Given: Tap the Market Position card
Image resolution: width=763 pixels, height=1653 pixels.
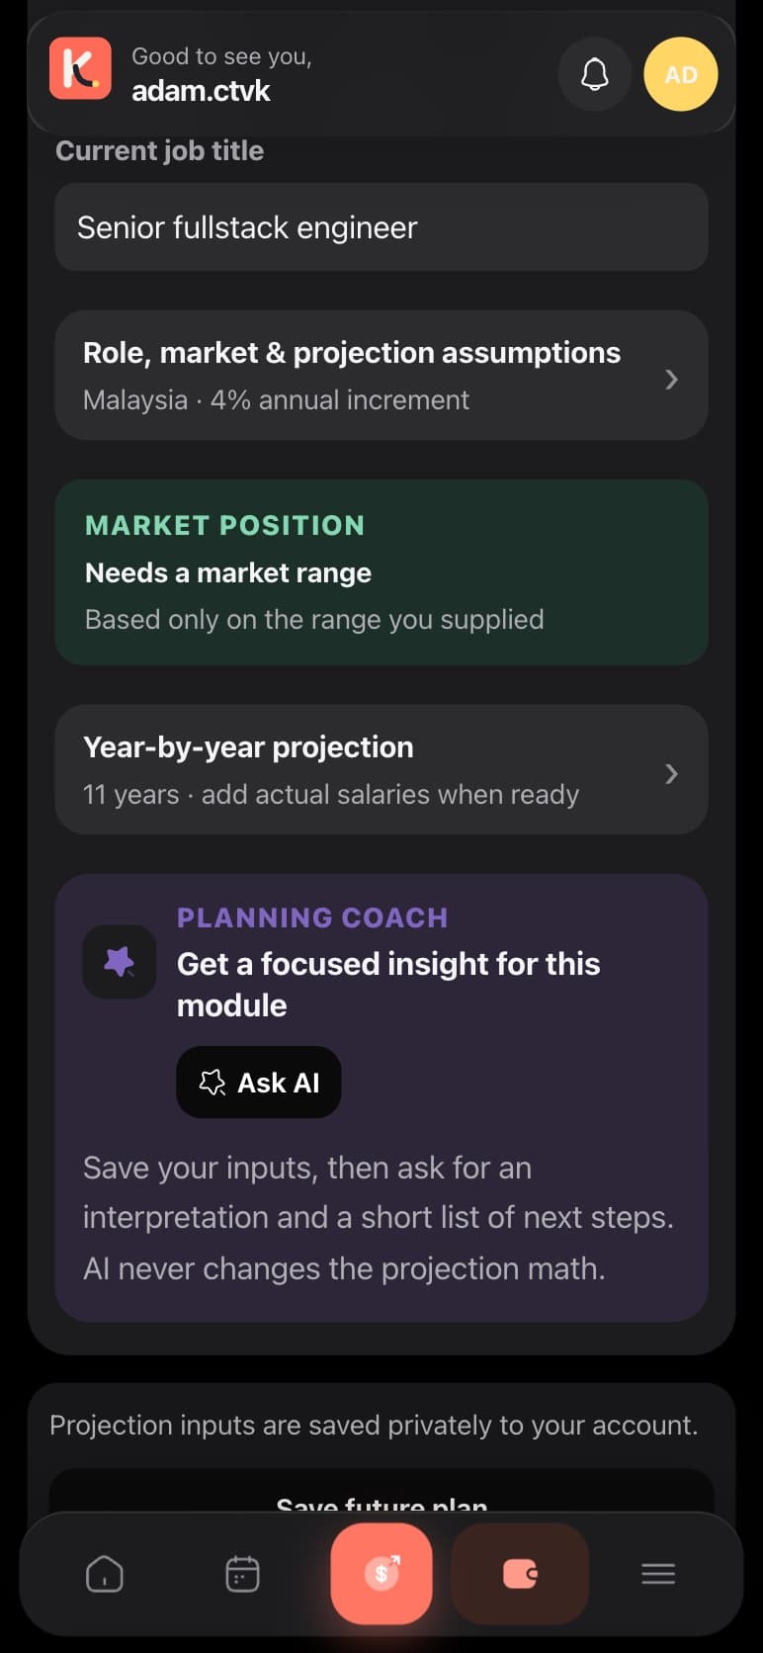Looking at the screenshot, I should coord(381,572).
